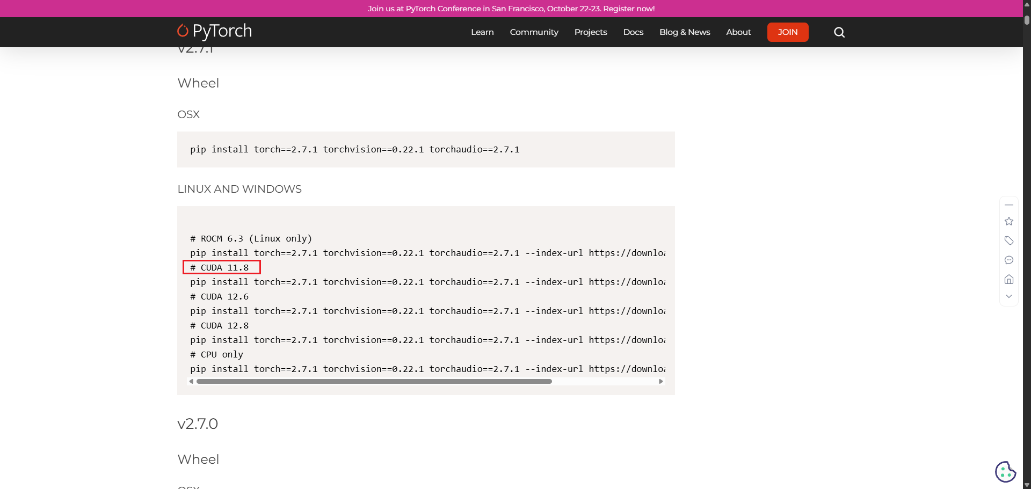Open the Docs menu
Viewport: 1031px width, 489px height.
click(633, 32)
